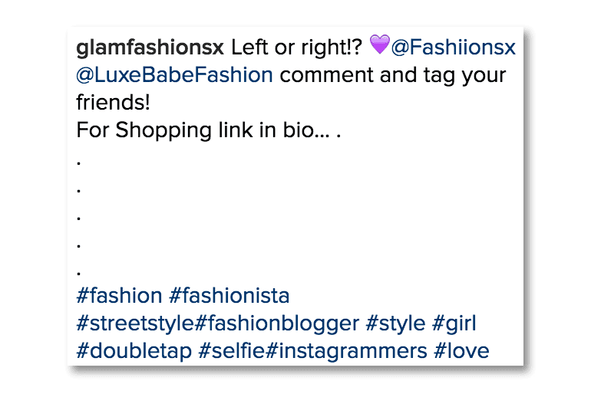Click the first single-dot spacer line
The height and width of the screenshot is (394, 591).
click(80, 163)
